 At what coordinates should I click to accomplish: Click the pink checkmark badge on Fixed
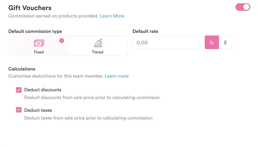point(61,40)
